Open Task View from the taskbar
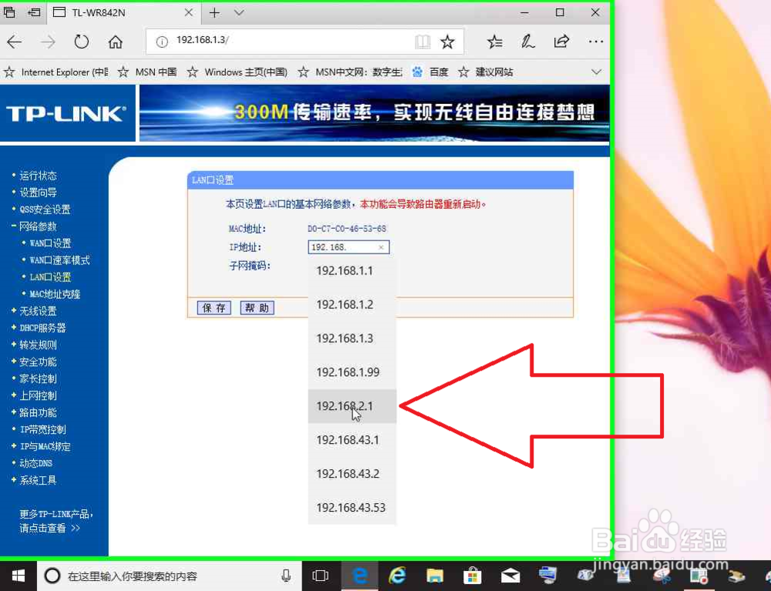The image size is (771, 591). 320,576
